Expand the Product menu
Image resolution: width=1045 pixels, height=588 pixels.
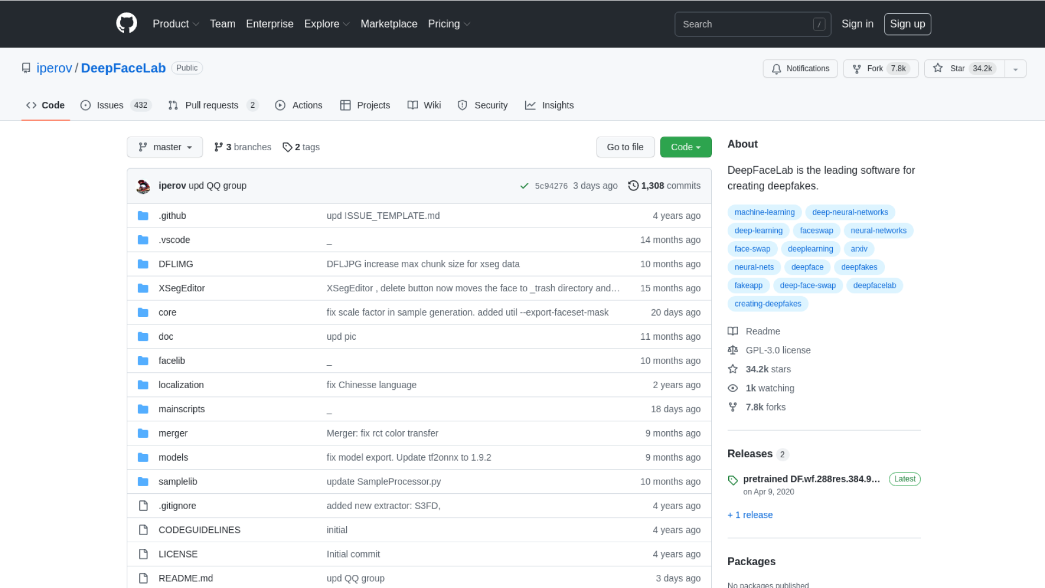click(175, 24)
